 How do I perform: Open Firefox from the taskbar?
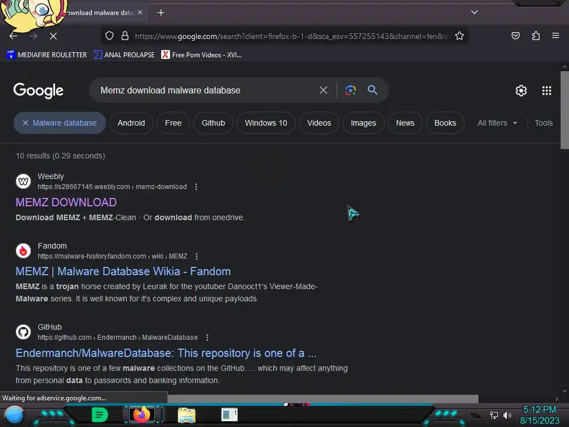pos(142,415)
